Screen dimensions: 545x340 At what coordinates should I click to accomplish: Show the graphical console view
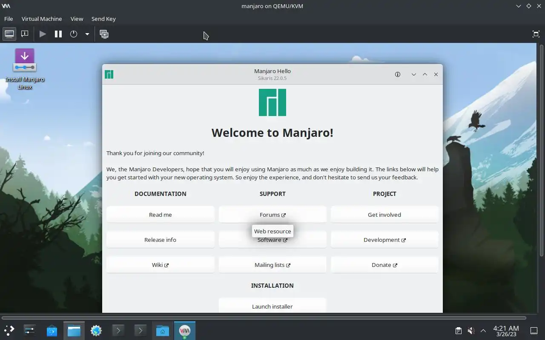pyautogui.click(x=9, y=34)
